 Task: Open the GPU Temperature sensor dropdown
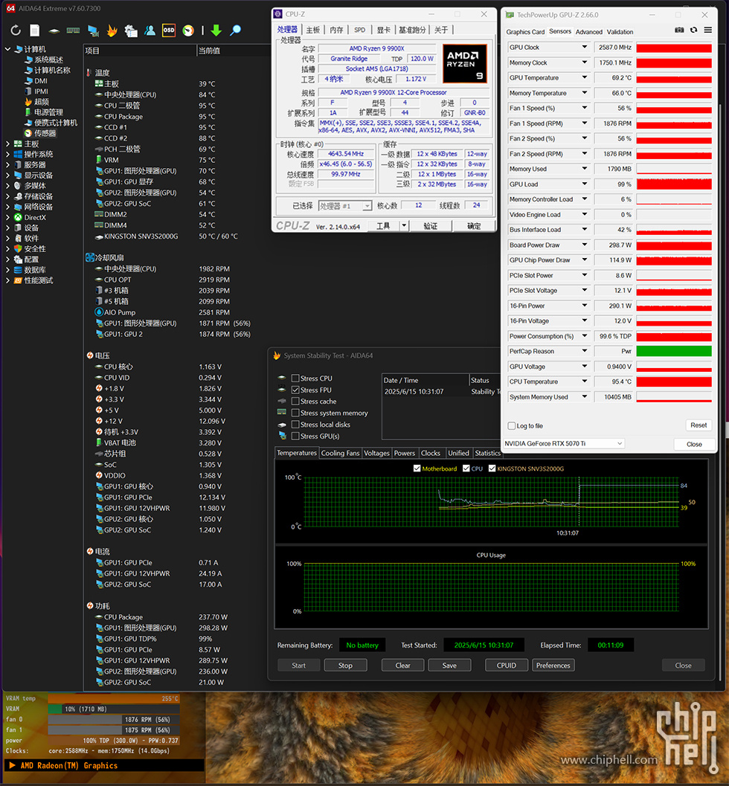[x=584, y=77]
